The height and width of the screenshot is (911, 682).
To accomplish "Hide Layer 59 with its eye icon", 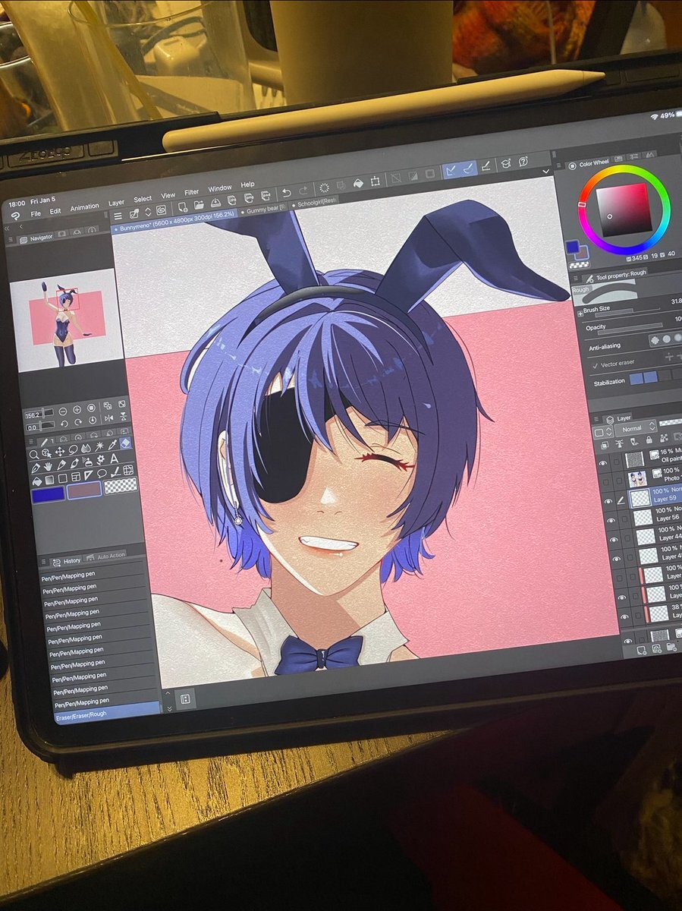I will 608,501.
